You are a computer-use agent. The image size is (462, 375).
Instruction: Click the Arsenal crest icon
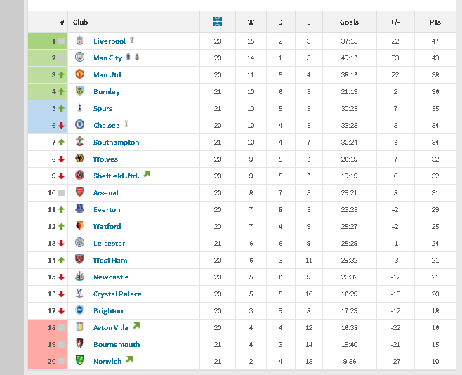[79, 192]
